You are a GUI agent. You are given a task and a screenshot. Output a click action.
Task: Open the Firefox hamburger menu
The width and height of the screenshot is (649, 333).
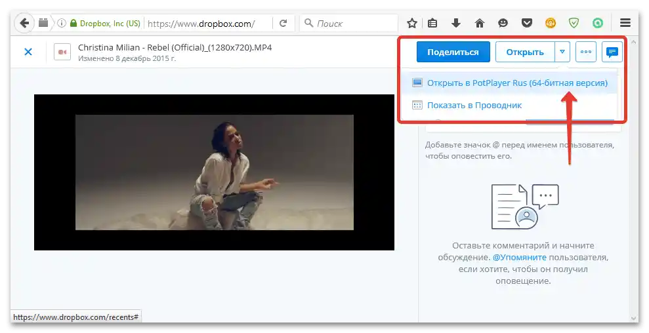point(625,23)
